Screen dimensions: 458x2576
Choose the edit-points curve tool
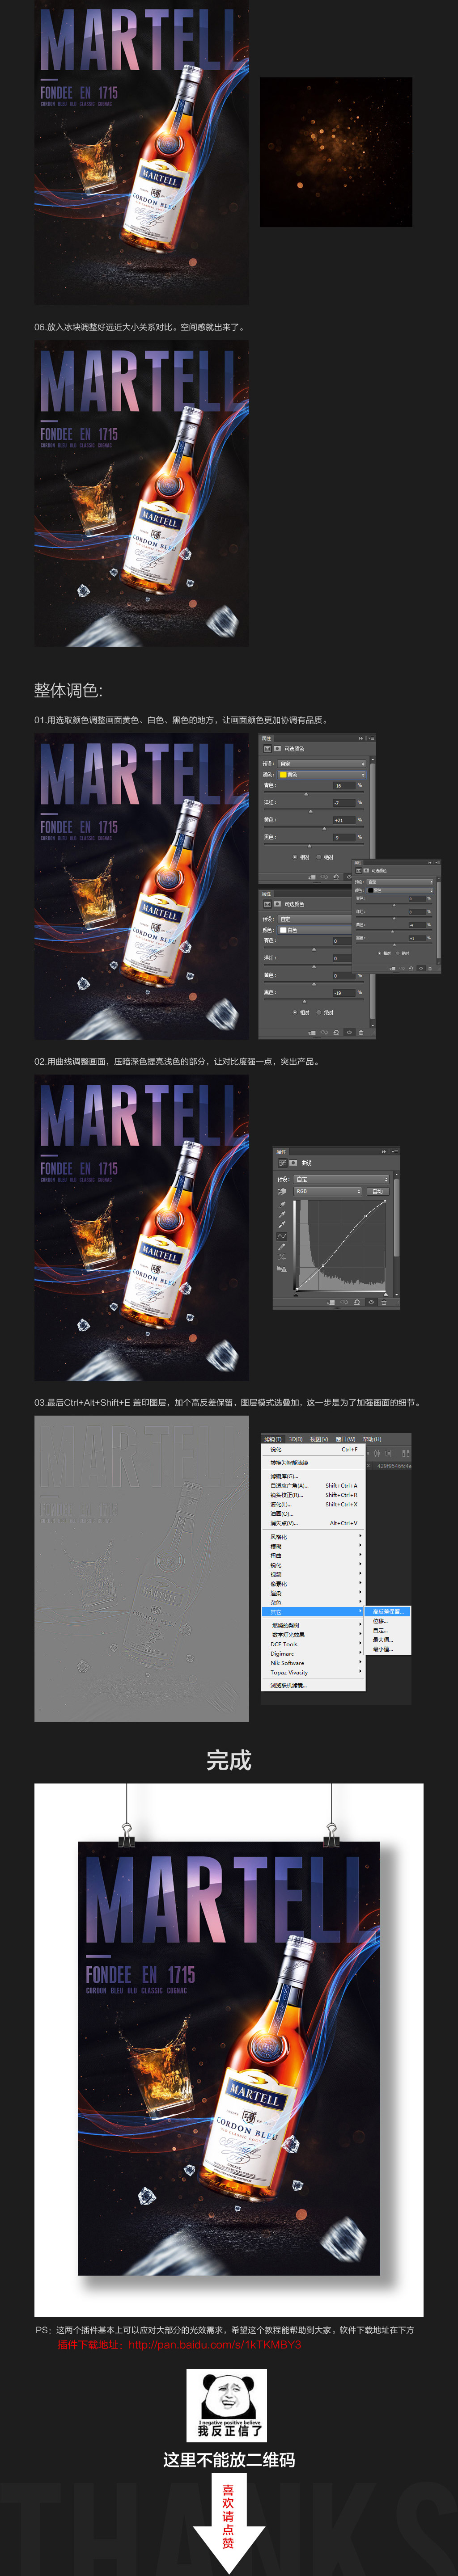282,1236
